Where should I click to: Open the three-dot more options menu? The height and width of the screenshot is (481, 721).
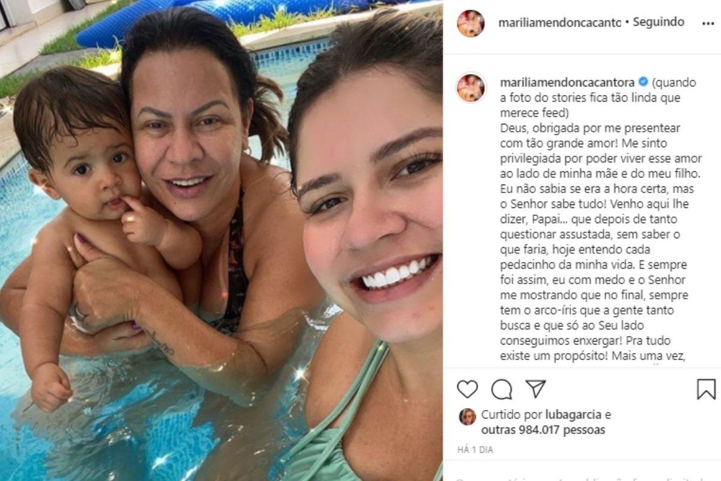pyautogui.click(x=708, y=23)
